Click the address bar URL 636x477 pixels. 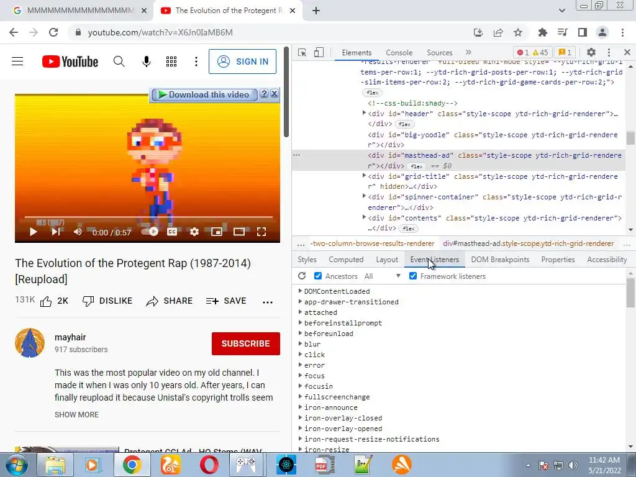pyautogui.click(x=160, y=32)
